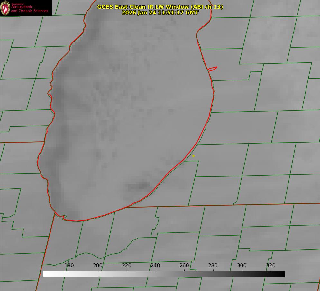
Task: Click the dark band along the western lakeshore
Action: (59, 123)
